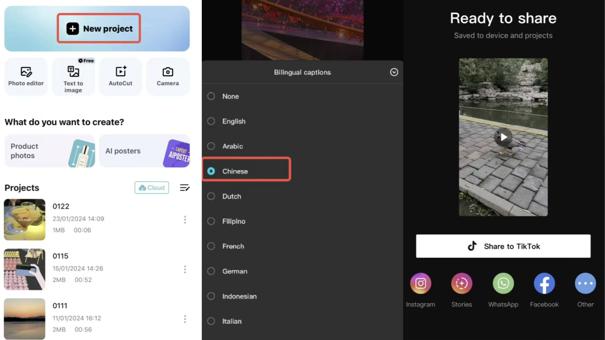Open more options for project 0122
The image size is (605, 340).
[x=185, y=220]
